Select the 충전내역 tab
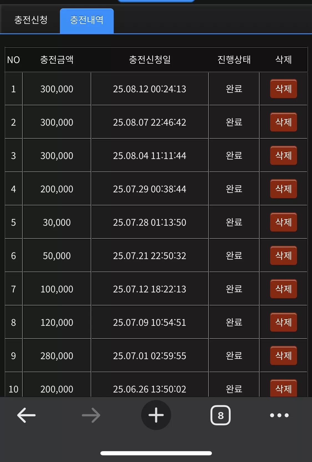This screenshot has width=312, height=462. click(87, 20)
